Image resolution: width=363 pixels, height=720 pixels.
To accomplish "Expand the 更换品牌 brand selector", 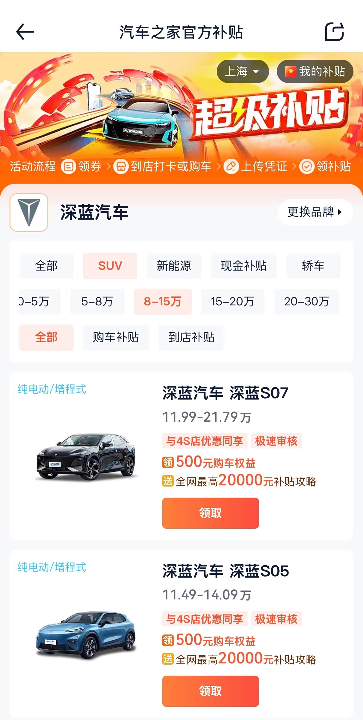I will (x=315, y=212).
